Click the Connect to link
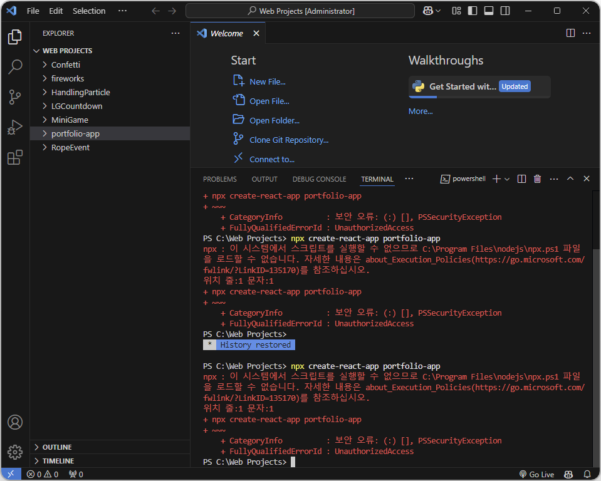 point(264,159)
